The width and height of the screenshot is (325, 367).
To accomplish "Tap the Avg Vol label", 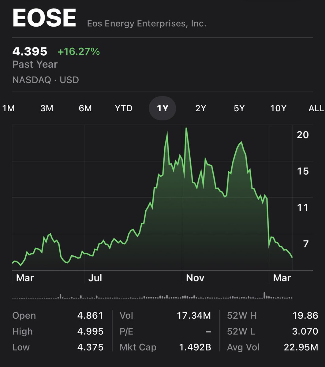I will [x=243, y=347].
